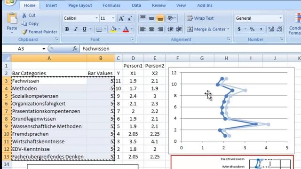Select column D header
The height and width of the screenshot is (169, 301).
(x=133, y=58)
